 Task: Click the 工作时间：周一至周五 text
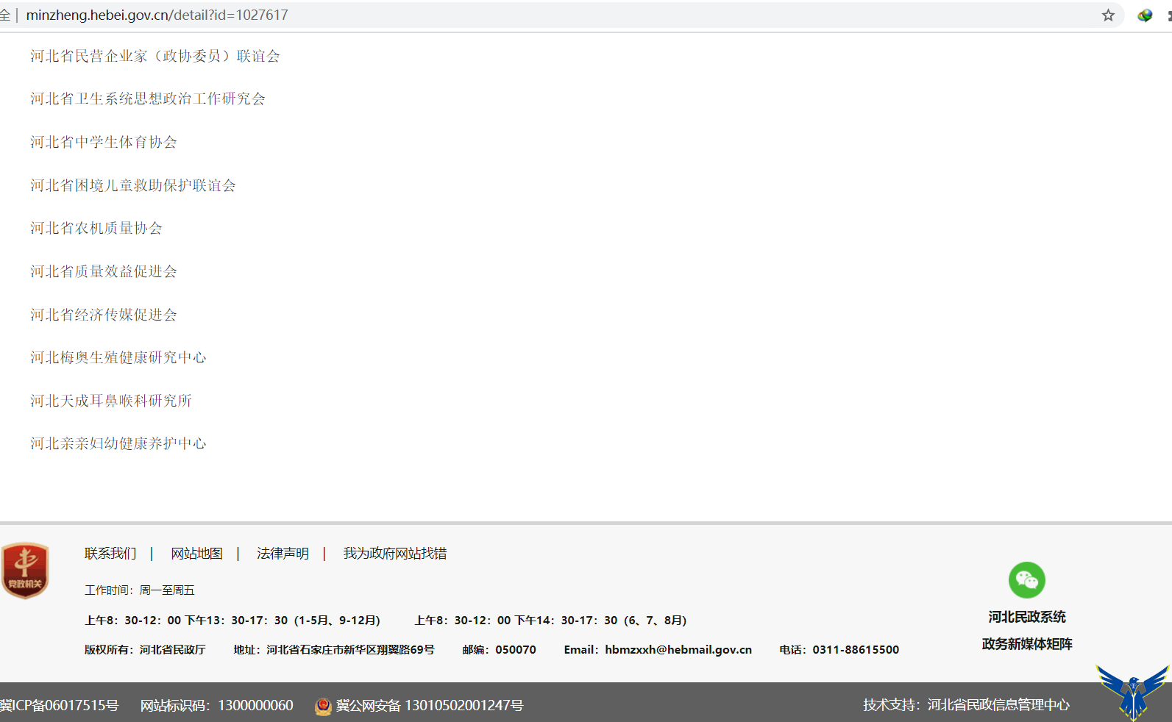pyautogui.click(x=140, y=590)
